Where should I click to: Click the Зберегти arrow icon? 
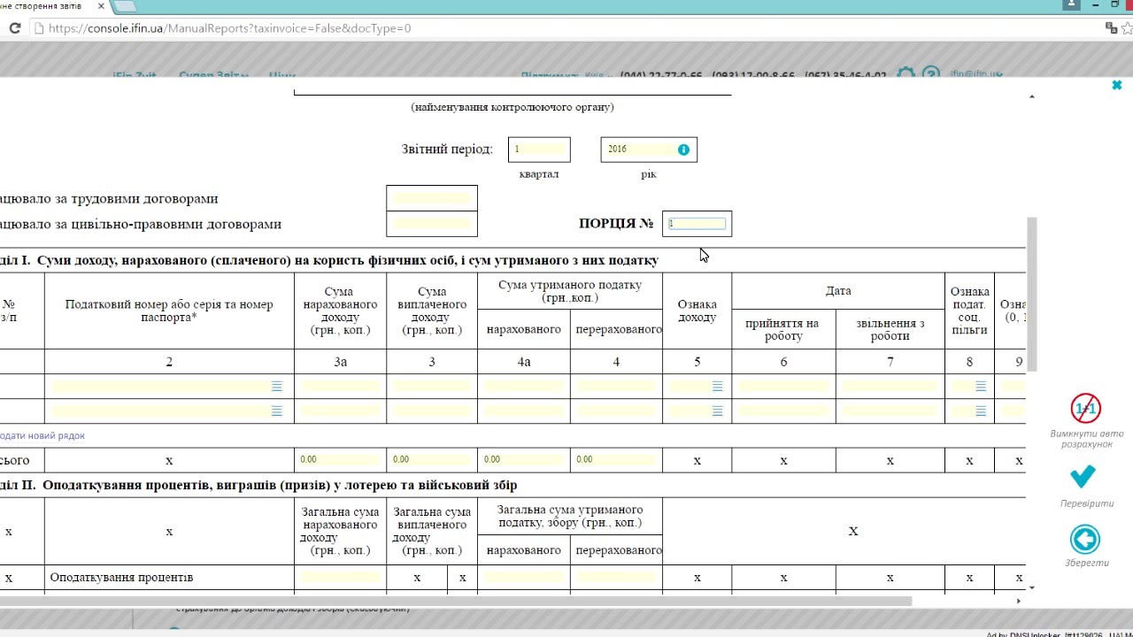[x=1084, y=539]
